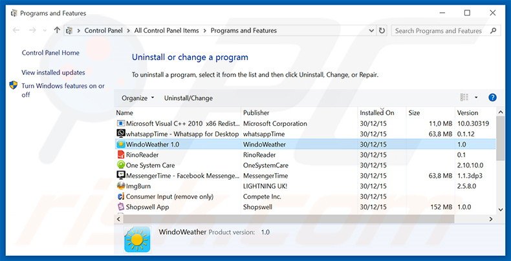Expand the address bar history dropdown

(371, 30)
